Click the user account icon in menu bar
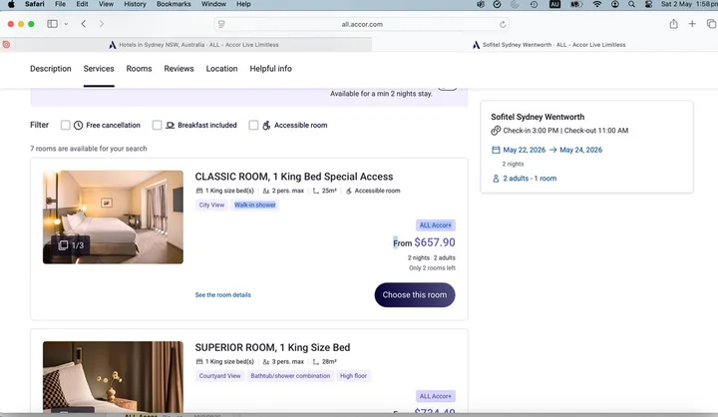The width and height of the screenshot is (718, 417). point(615,4)
